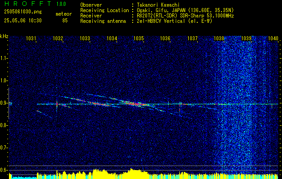Viewport: 282px width, 179px height.
Task: Click the meteor count 85
Action: pyautogui.click(x=65, y=21)
